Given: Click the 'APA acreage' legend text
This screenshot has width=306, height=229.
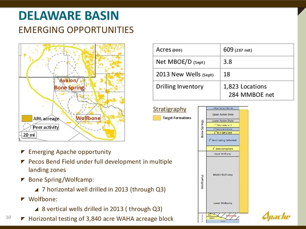Looking at the screenshot, I should (46, 119).
